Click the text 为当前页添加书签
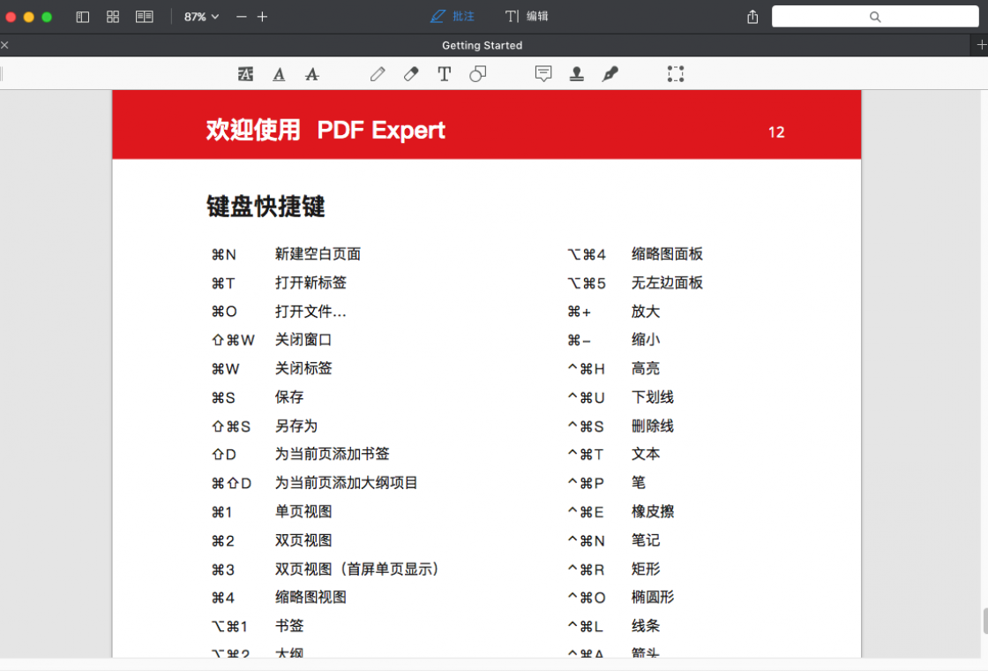 tap(332, 454)
